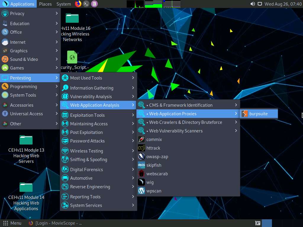Switch workspace using the taskbar pager
The width and height of the screenshot is (303, 227).
[x=266, y=223]
